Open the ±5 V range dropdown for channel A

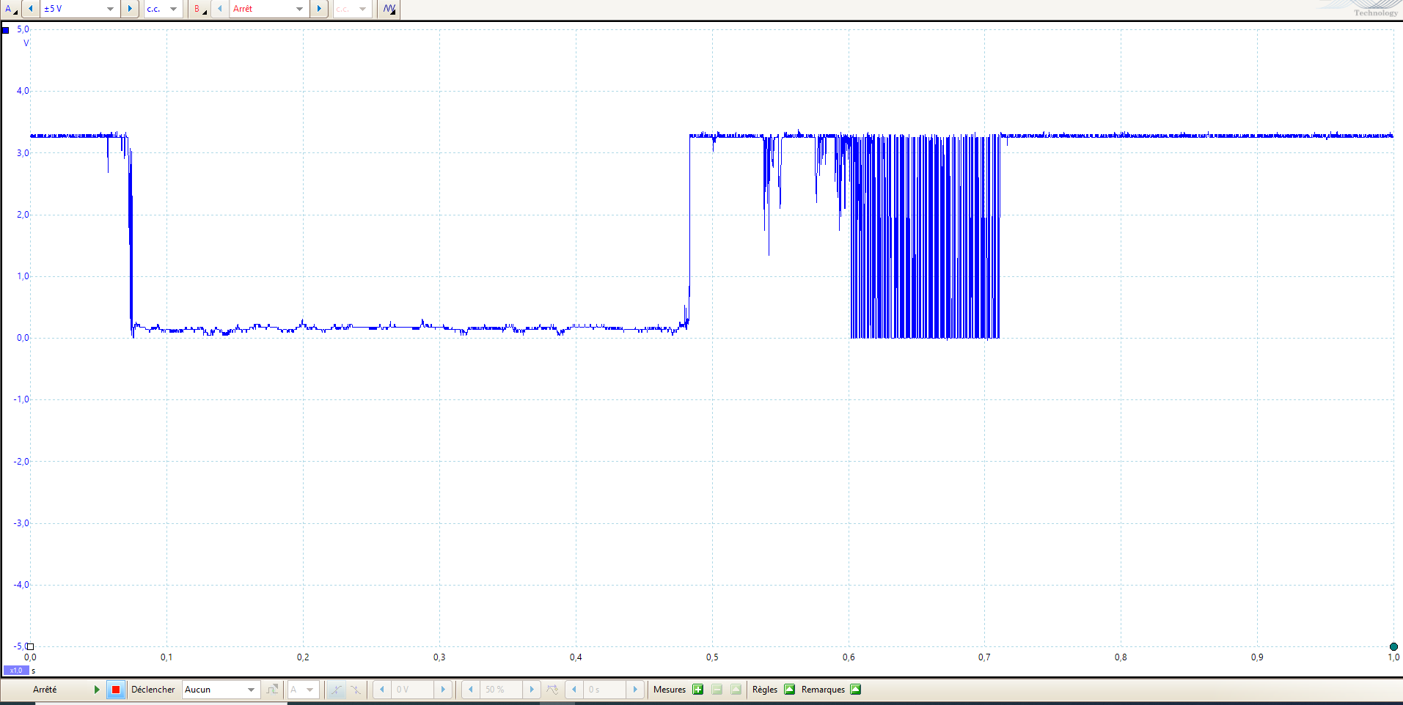click(x=110, y=9)
